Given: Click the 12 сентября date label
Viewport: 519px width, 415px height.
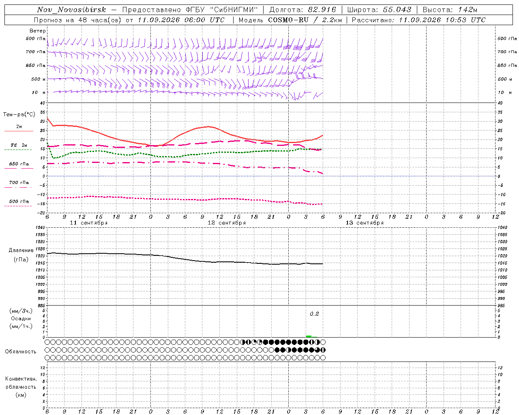Looking at the screenshot, I should [227, 223].
